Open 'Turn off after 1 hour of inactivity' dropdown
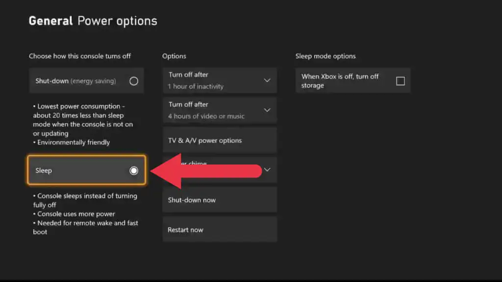This screenshot has height=282, width=502. (x=220, y=80)
